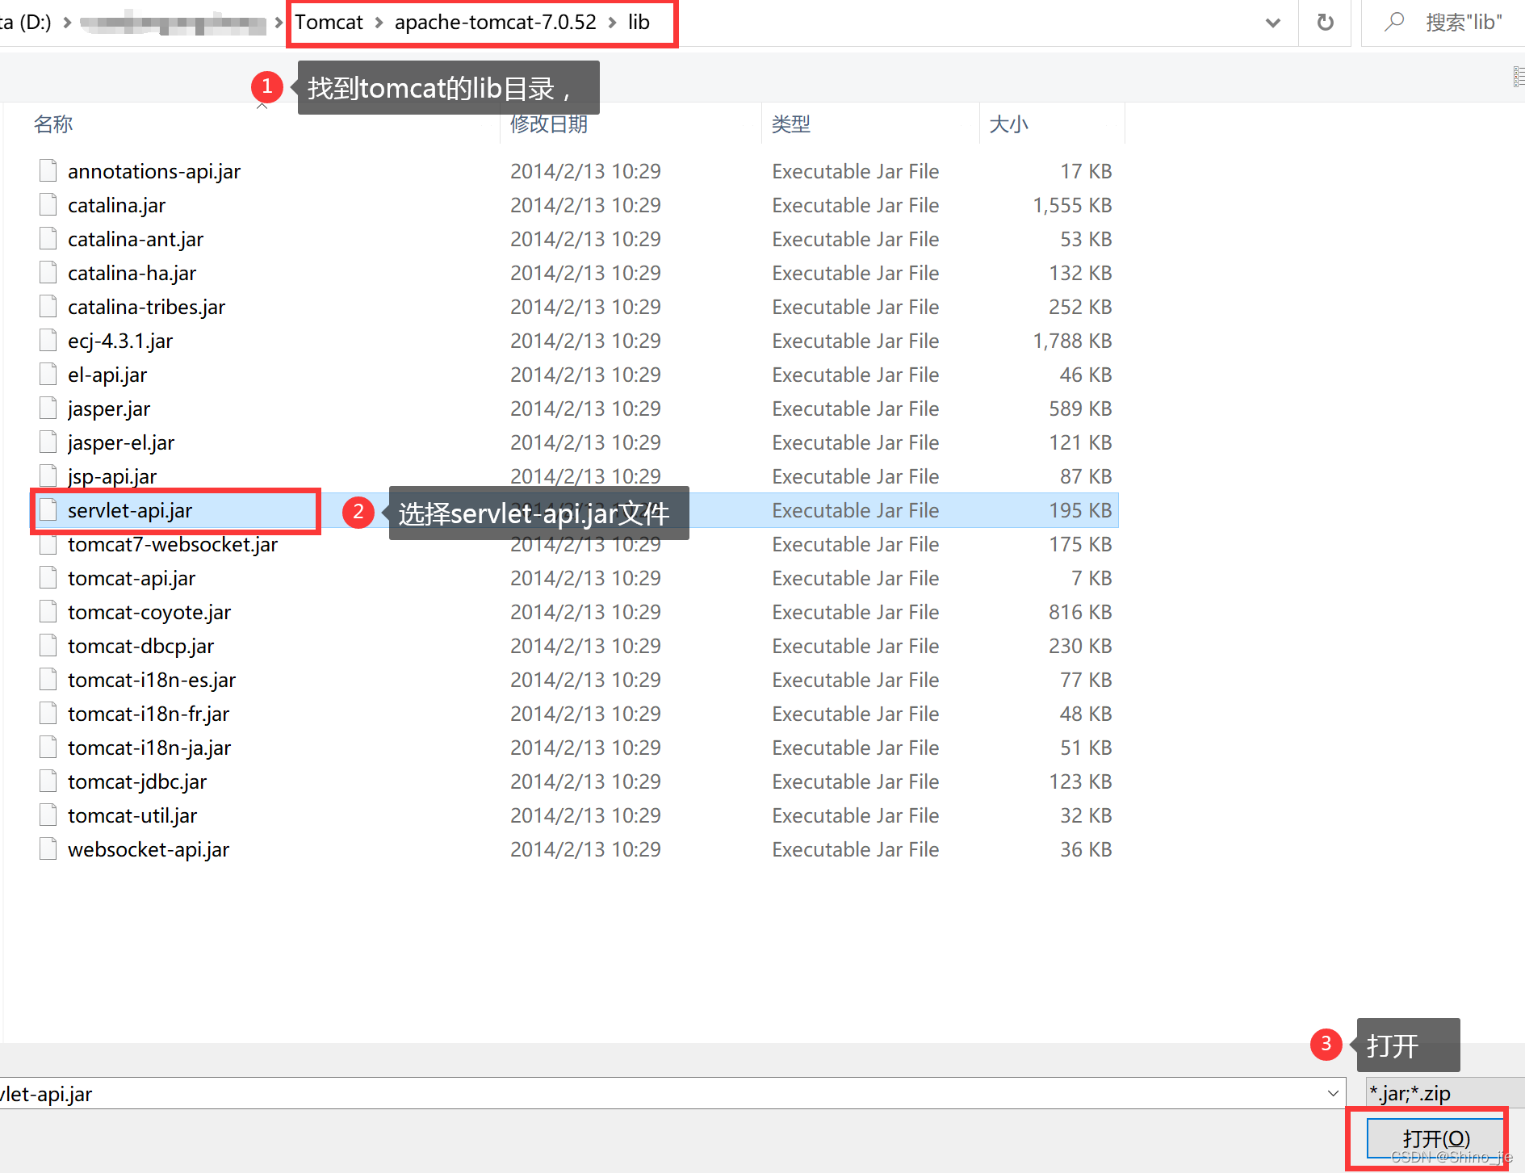Click the jasper.jar file icon
The width and height of the screenshot is (1525, 1173).
pyautogui.click(x=47, y=408)
